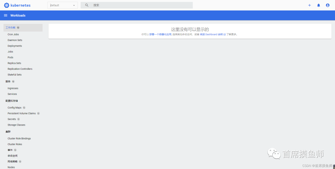Open Cluster Role Bindings
The width and height of the screenshot is (335, 169).
(x=19, y=139)
